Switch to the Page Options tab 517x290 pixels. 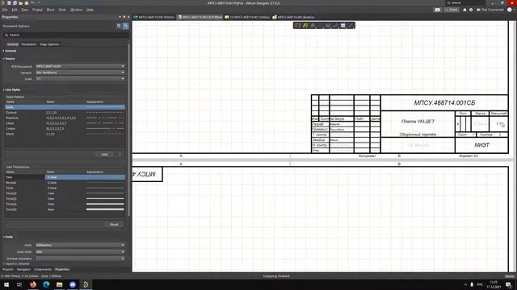[49, 44]
